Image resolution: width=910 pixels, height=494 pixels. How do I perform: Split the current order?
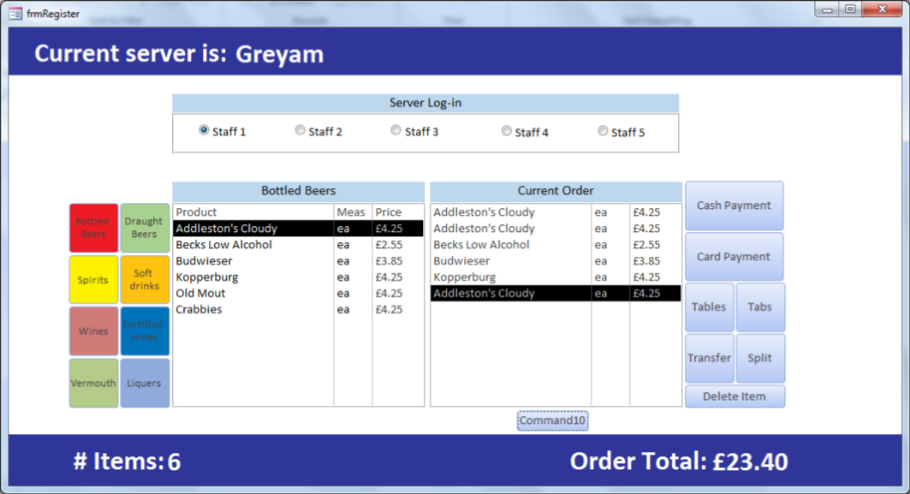coord(760,358)
